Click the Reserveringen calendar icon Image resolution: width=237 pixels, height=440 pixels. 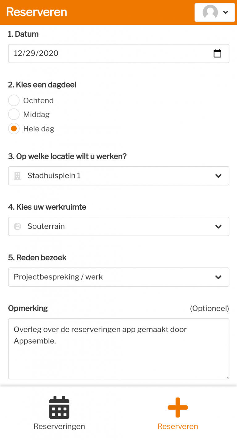[59, 407]
